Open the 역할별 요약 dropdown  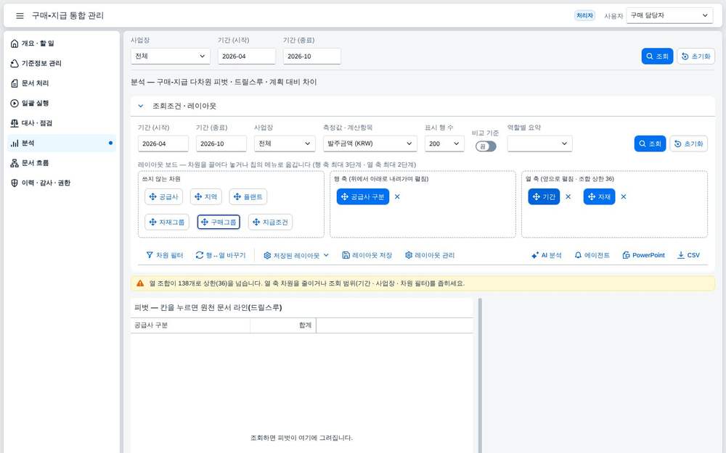pos(539,144)
